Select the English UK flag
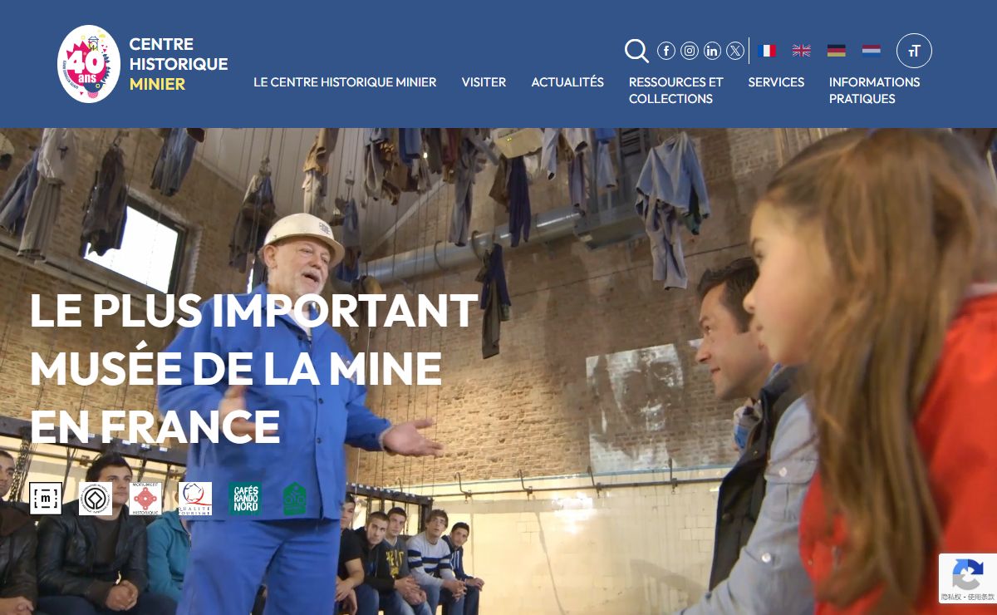Viewport: 997px width, 615px height. [802, 51]
